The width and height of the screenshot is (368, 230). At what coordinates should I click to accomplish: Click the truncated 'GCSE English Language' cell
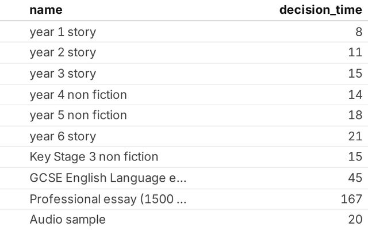[x=108, y=178]
